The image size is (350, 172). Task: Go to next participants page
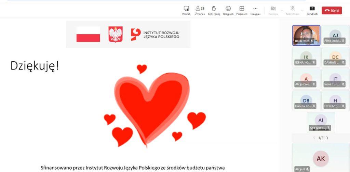327,138
